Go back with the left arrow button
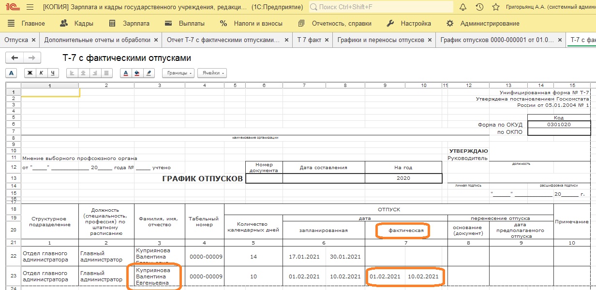The height and width of the screenshot is (290, 596). tap(15, 58)
